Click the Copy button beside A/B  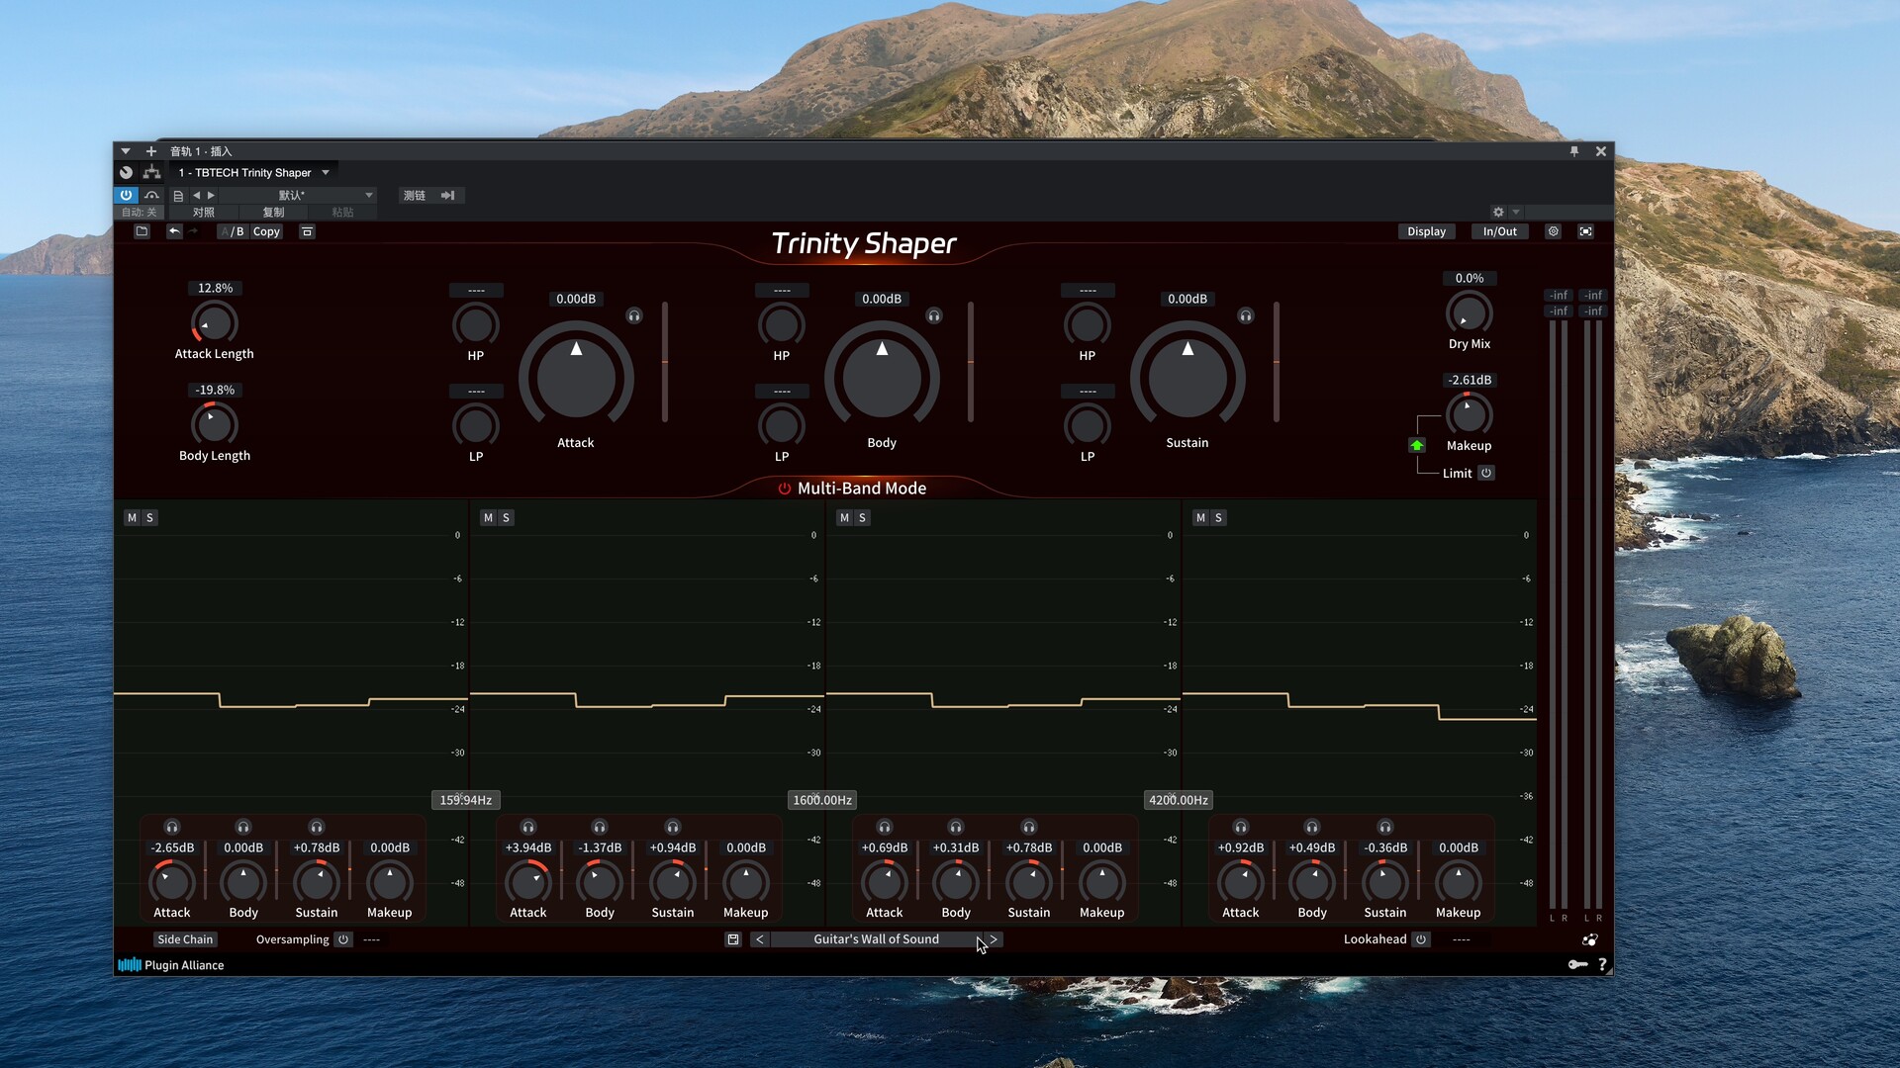tap(266, 231)
